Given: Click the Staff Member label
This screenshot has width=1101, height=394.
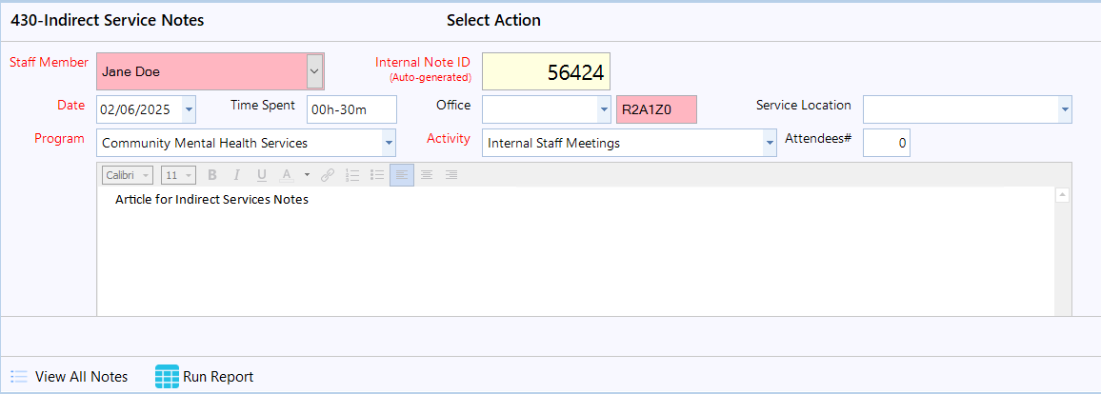Looking at the screenshot, I should [x=50, y=62].
